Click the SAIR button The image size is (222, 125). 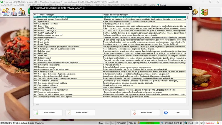tap(176, 112)
